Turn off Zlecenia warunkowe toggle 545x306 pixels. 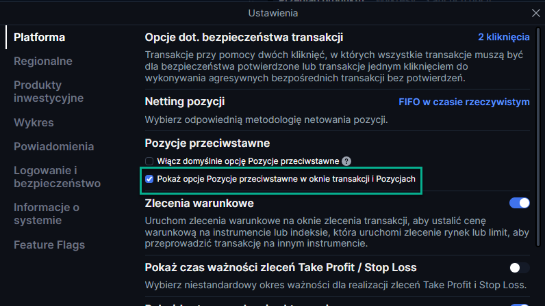click(519, 203)
